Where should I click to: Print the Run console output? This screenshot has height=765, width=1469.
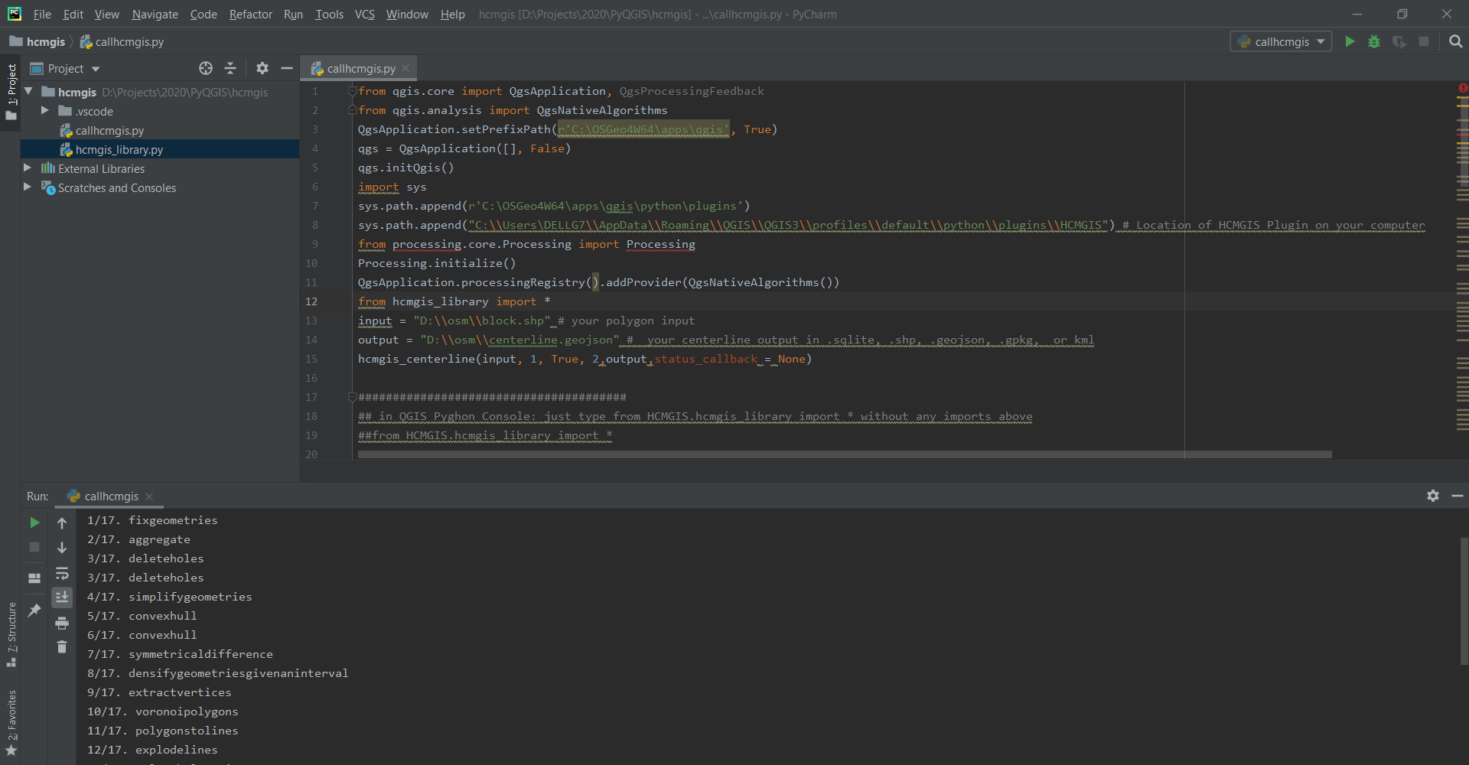coord(62,623)
